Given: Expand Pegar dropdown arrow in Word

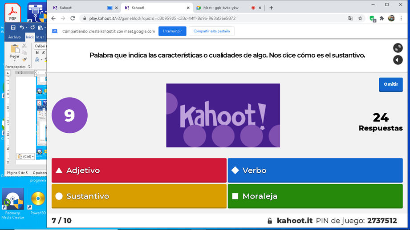Looking at the screenshot, I should [x=15, y=61].
